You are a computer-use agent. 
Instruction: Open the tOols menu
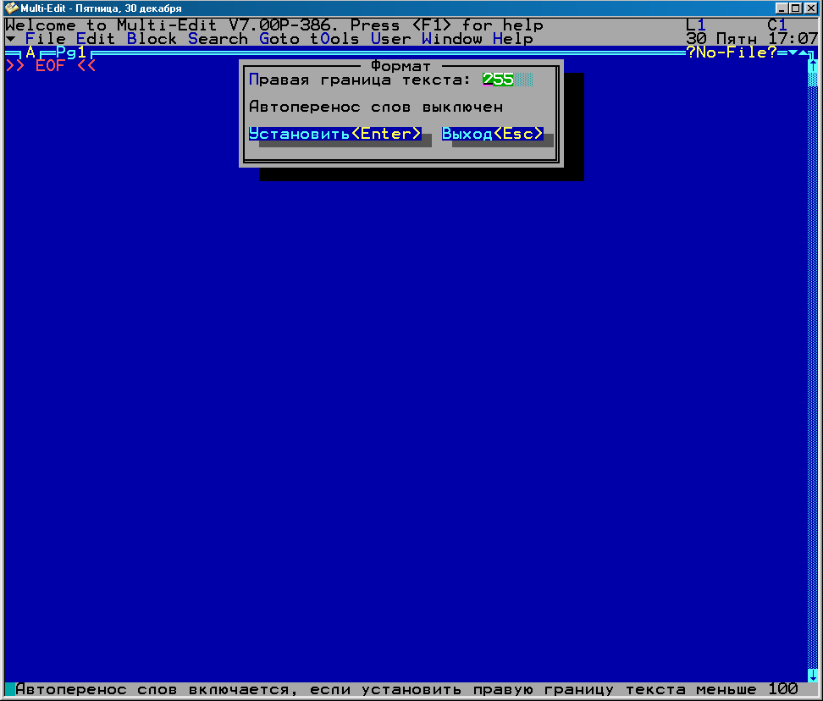[x=334, y=39]
